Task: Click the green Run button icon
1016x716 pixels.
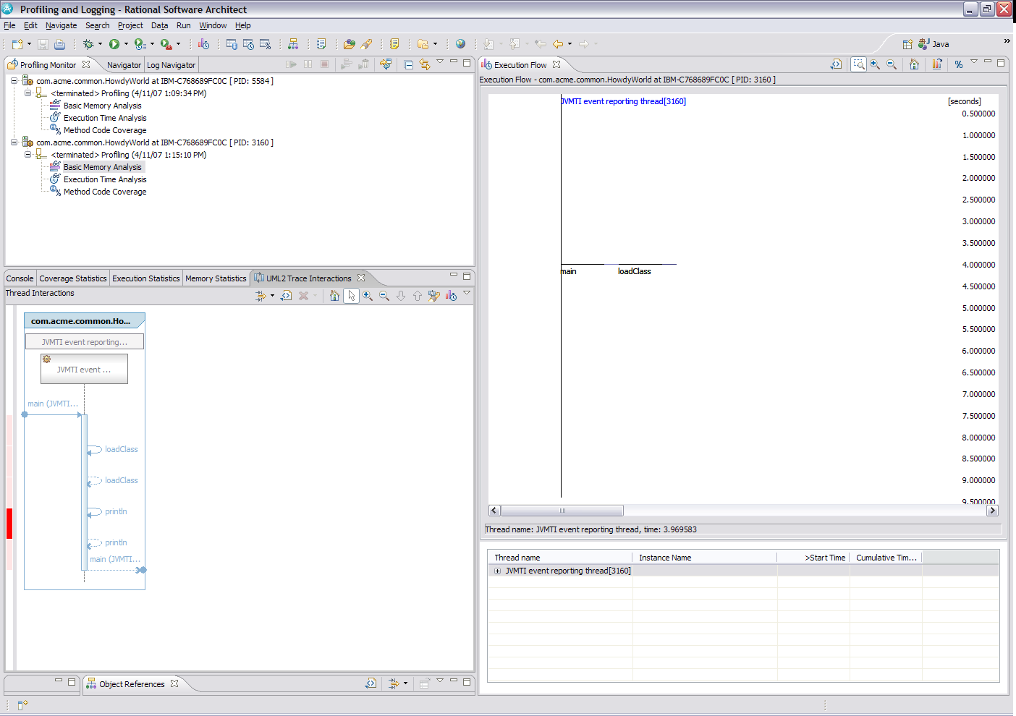Action: coord(114,44)
